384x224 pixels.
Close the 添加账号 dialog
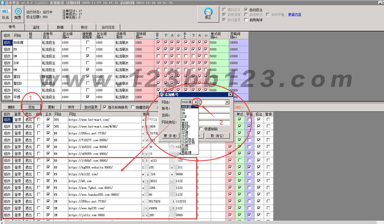(230, 95)
